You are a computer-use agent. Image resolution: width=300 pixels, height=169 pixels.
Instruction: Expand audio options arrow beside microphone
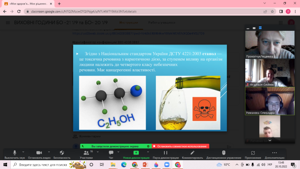click(x=23, y=151)
